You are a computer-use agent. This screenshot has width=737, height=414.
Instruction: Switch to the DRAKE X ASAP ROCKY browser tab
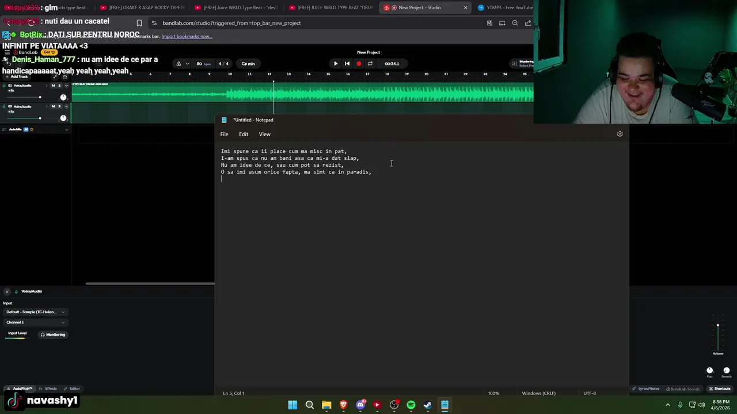(141, 7)
